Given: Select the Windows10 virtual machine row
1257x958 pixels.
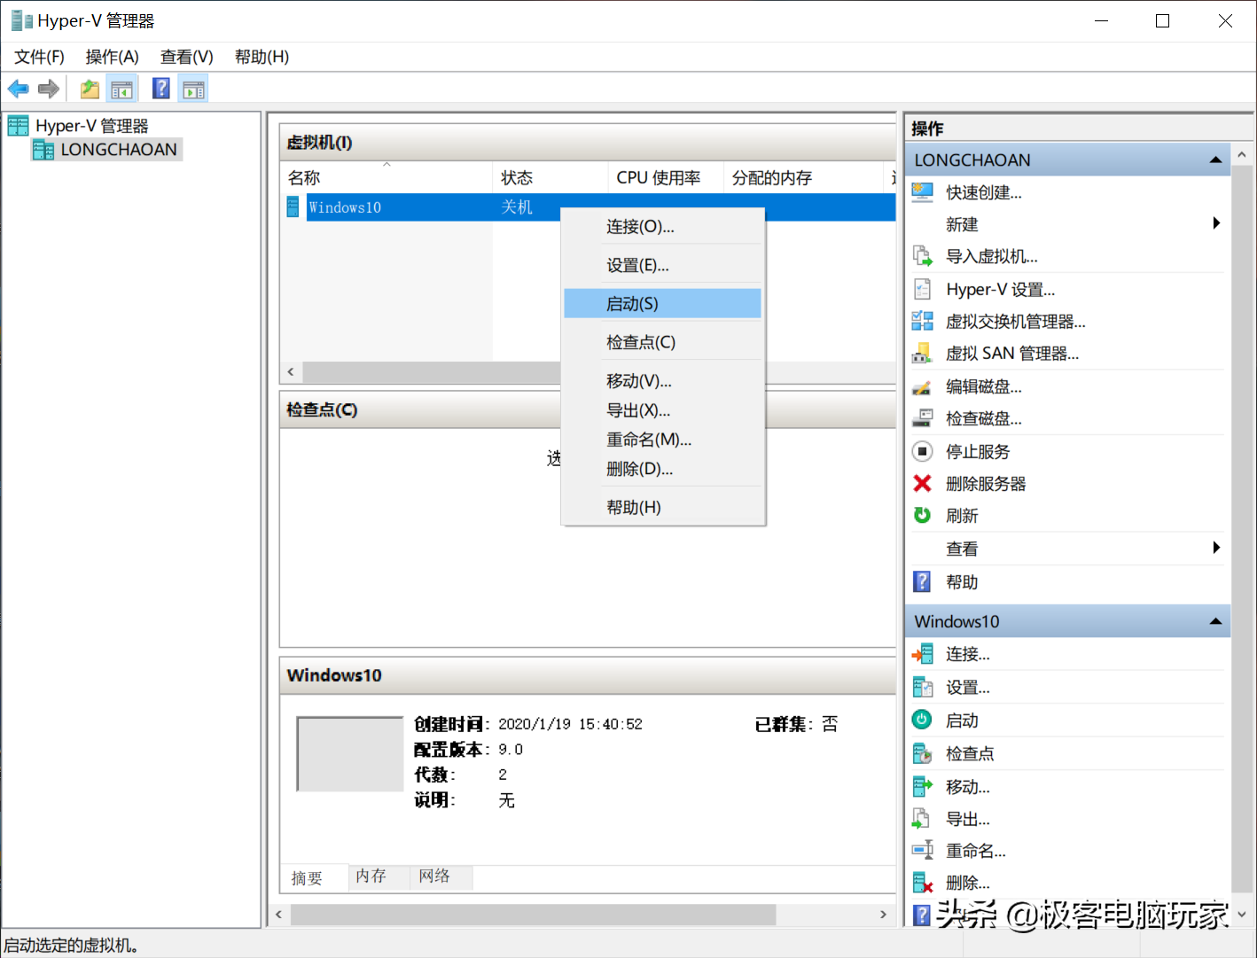Looking at the screenshot, I should point(587,207).
